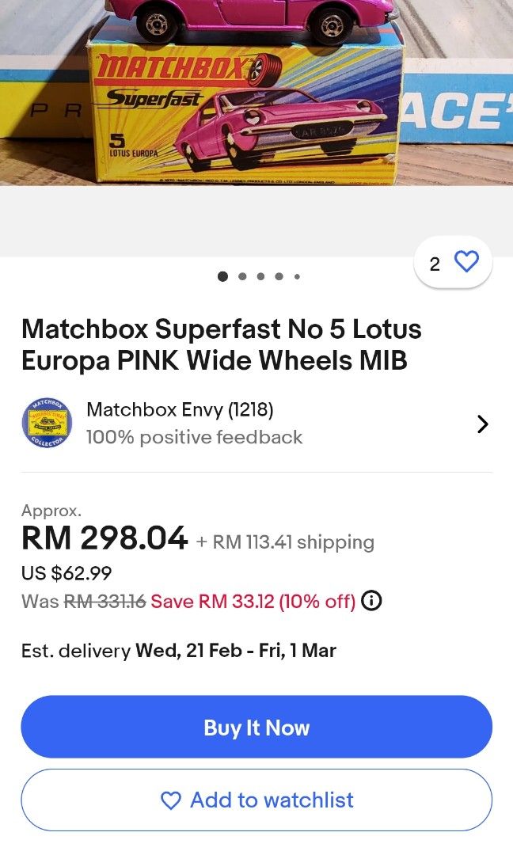
Task: Toggle watchlist status via the heart button
Action: point(465,260)
